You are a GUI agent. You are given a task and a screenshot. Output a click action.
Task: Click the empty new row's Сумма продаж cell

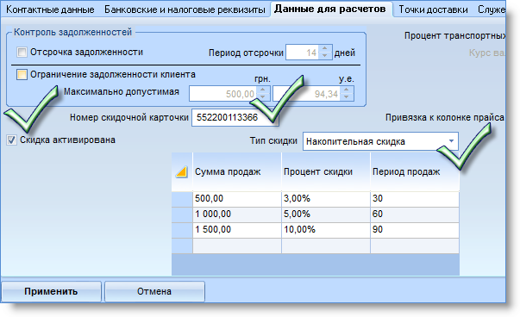(x=237, y=246)
